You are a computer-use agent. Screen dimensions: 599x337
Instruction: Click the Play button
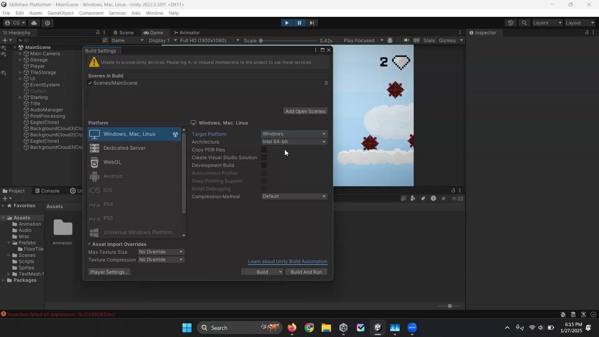point(287,23)
